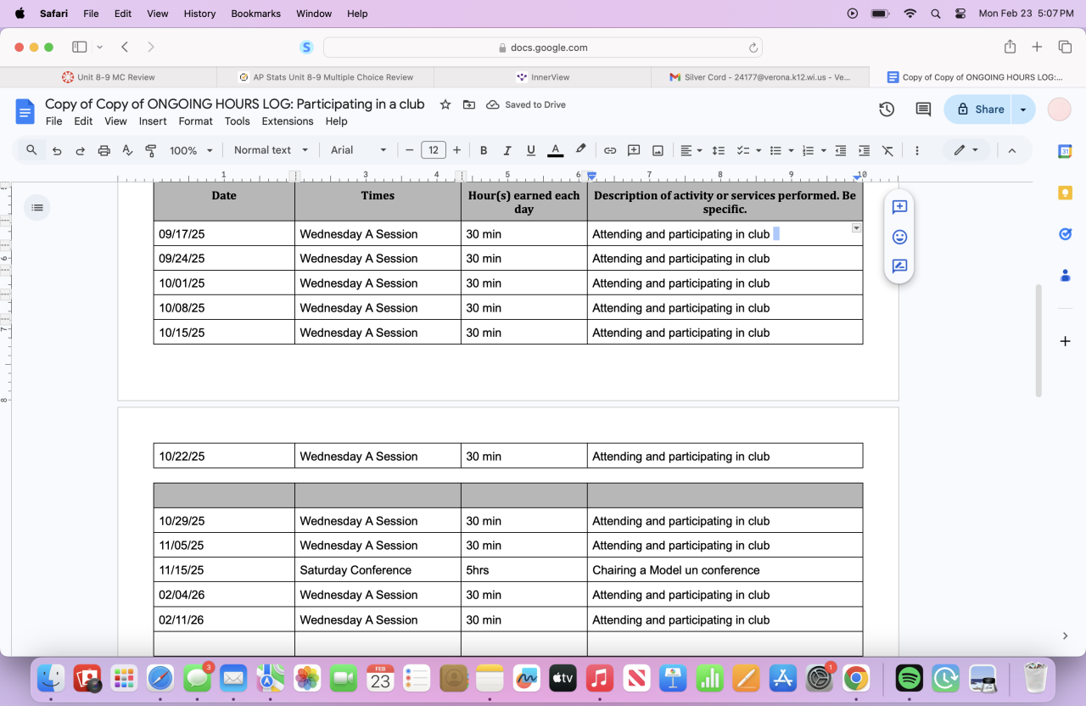Click the Add emoji reaction icon
1086x706 pixels.
[899, 237]
